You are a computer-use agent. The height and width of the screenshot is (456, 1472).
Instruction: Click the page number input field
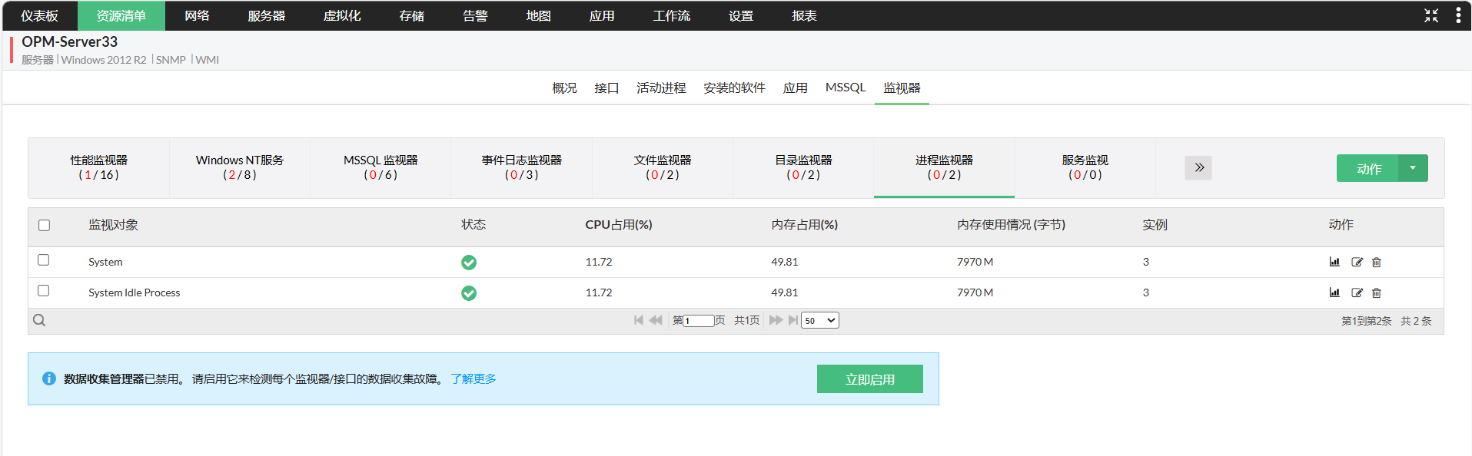[x=699, y=321]
